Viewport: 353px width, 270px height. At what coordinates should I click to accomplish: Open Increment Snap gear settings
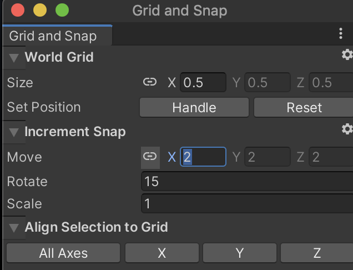347,129
